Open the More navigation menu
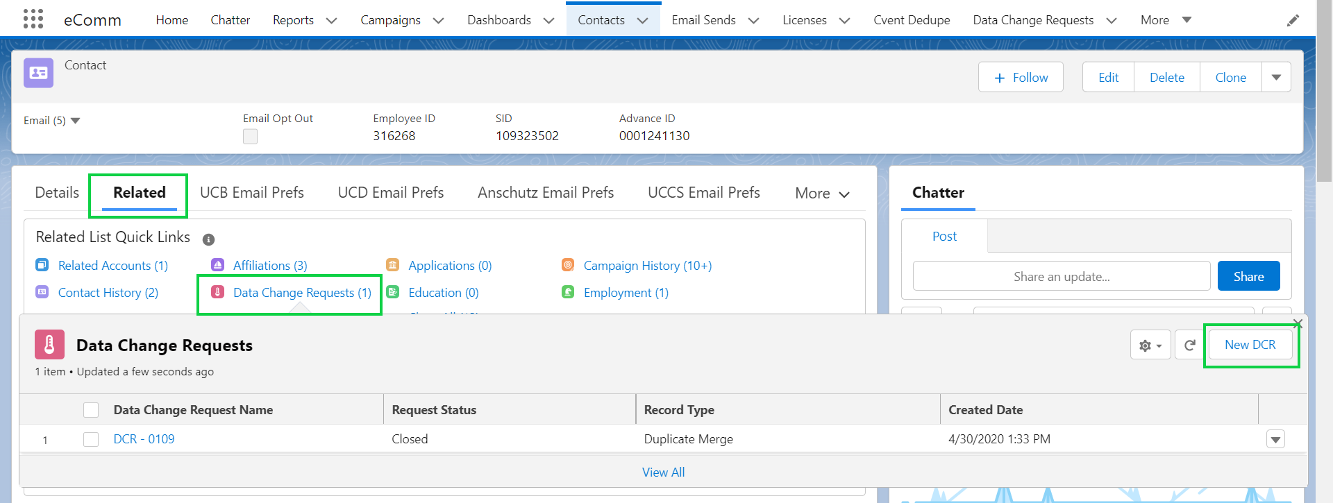Image resolution: width=1333 pixels, height=503 pixels. (x=1166, y=20)
